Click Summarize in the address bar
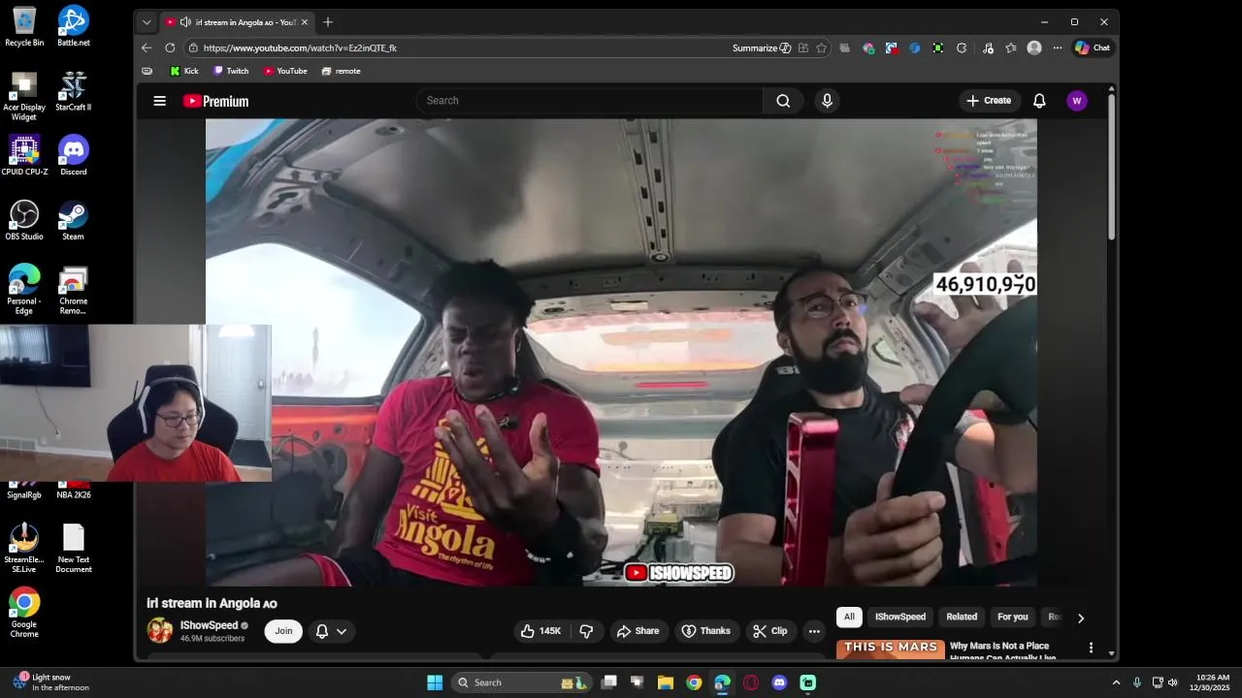The width and height of the screenshot is (1242, 698). point(762,48)
